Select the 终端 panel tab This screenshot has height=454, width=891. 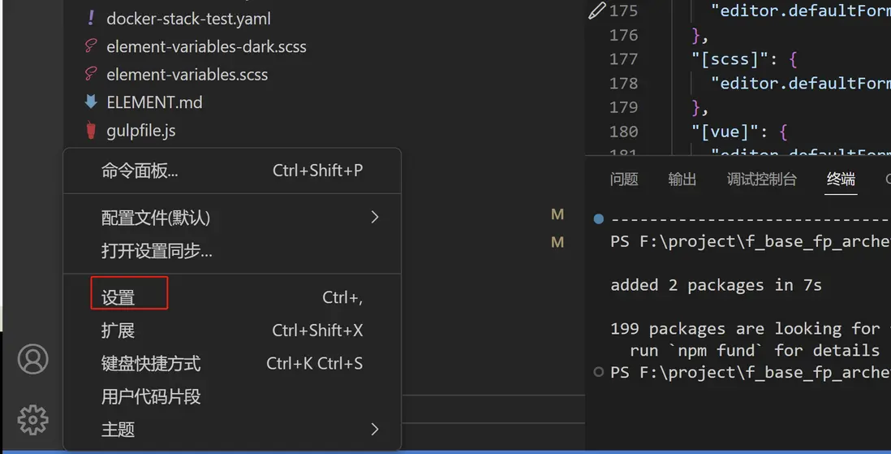pyautogui.click(x=841, y=179)
